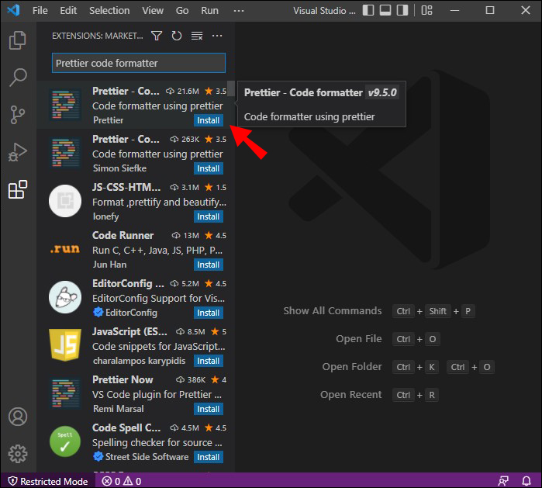Toggle the secondary side bar

coord(402,10)
